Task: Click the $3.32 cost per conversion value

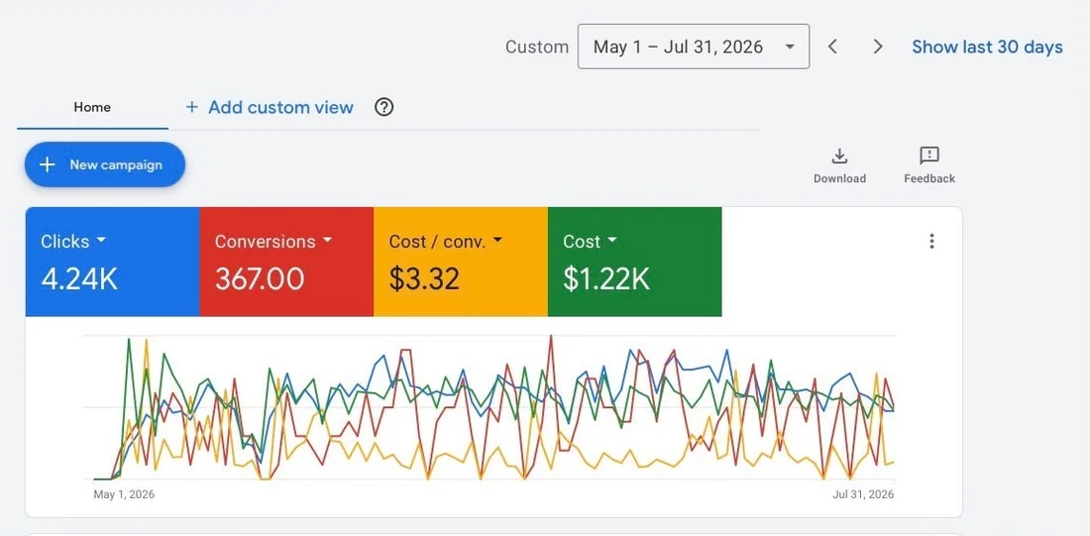Action: (x=424, y=279)
